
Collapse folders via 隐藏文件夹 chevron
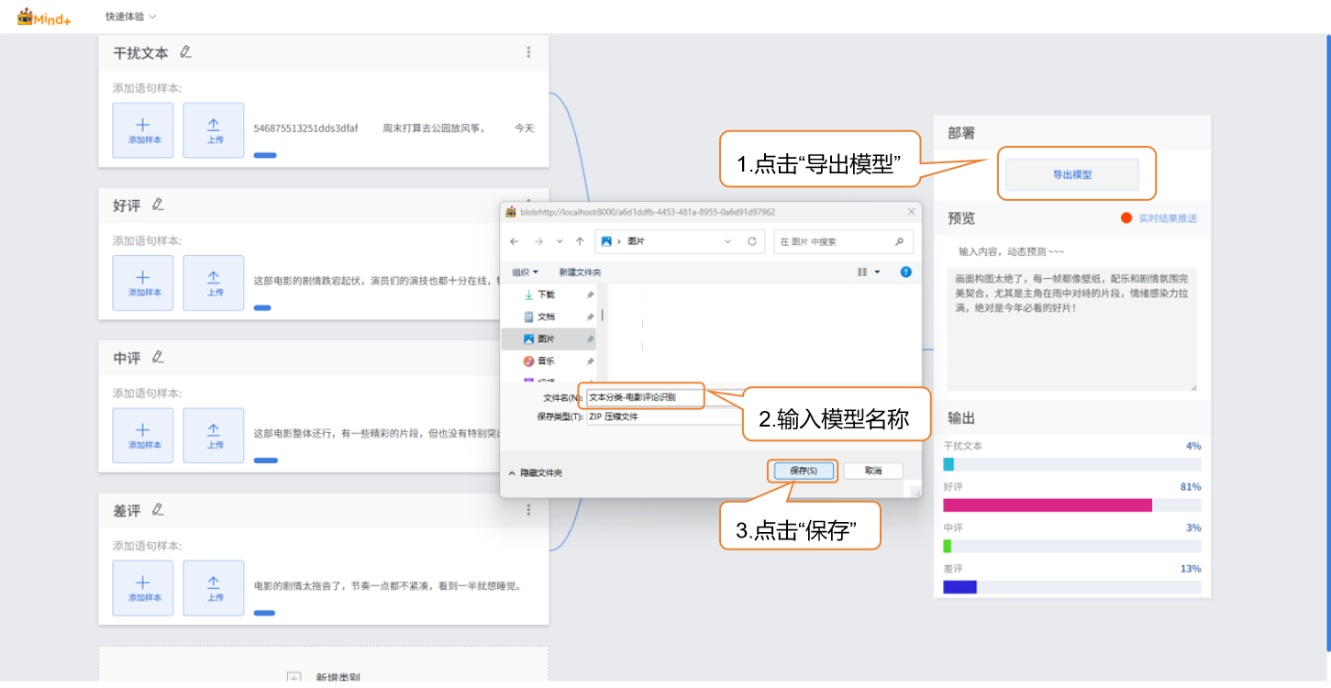pos(512,472)
